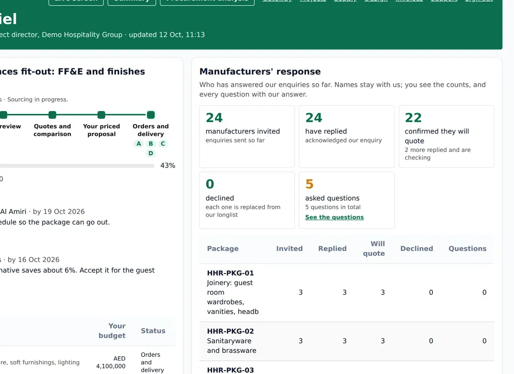The height and width of the screenshot is (374, 514).
Task: Click the Your budget column header
Action: (x=112, y=331)
